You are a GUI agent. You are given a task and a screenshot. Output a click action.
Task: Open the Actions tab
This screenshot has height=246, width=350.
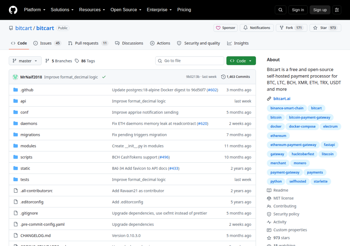tap(160, 43)
